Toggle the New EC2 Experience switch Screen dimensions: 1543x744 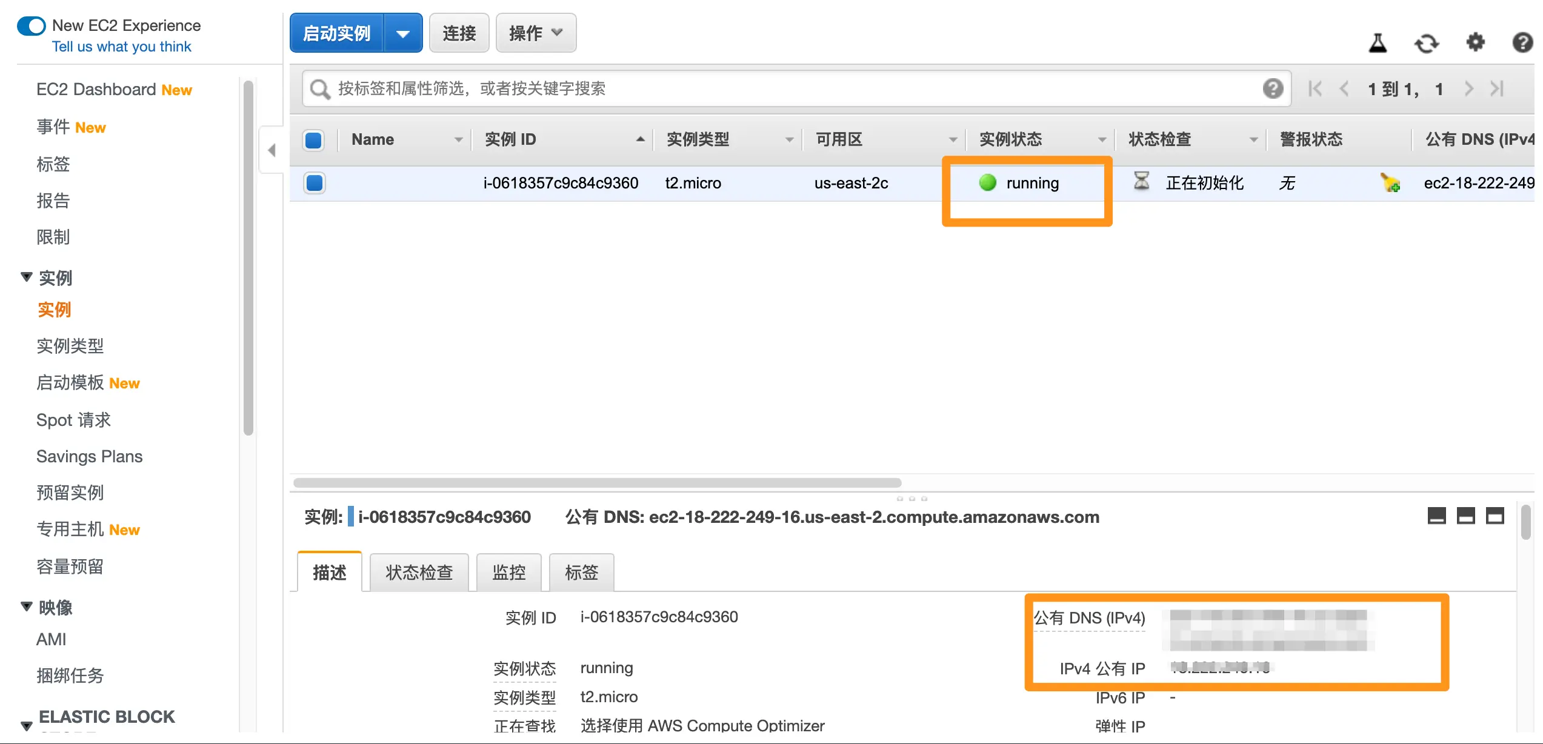[32, 26]
